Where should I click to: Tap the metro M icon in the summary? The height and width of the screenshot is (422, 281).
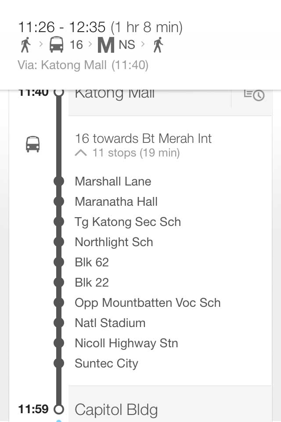coord(105,45)
